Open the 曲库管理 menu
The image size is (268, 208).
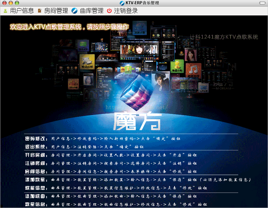point(92,11)
